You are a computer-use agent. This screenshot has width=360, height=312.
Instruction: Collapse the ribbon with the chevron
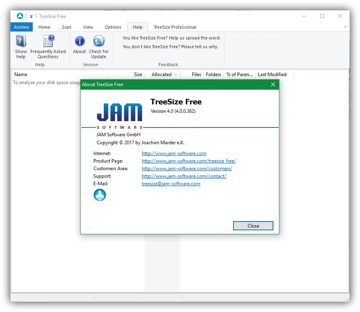(345, 27)
